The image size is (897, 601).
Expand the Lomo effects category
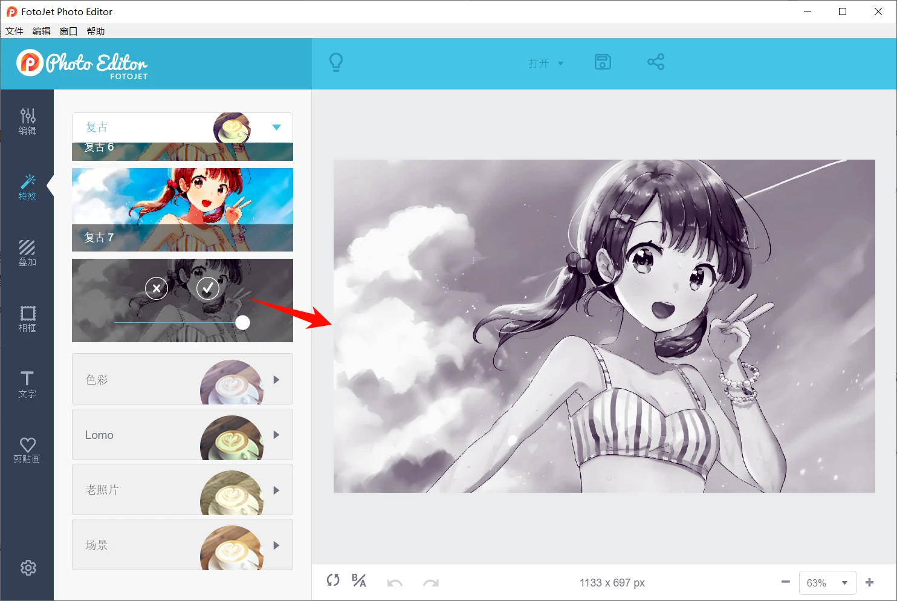(x=183, y=434)
